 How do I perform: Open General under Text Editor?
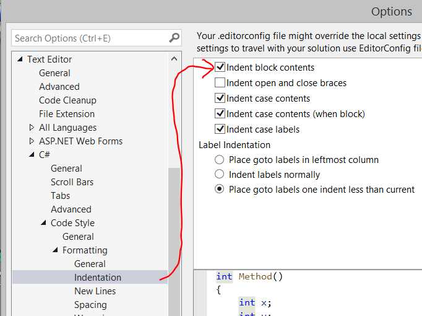[54, 73]
